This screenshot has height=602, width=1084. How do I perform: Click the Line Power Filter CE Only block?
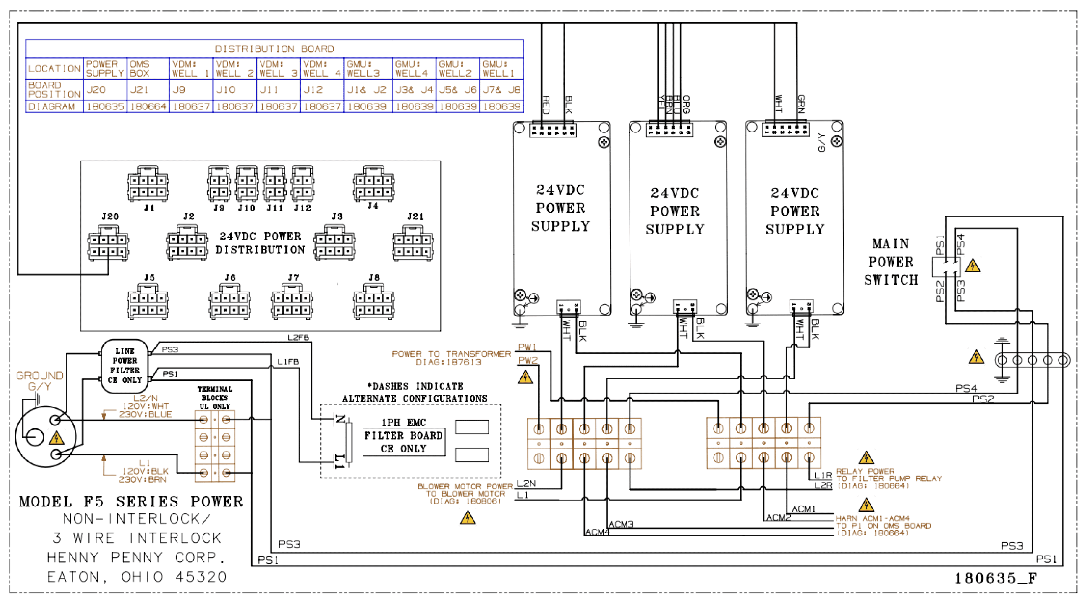(x=125, y=366)
